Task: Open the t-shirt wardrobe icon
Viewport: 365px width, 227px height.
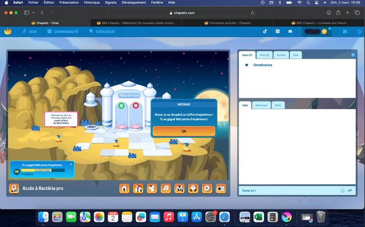Action: point(152,188)
